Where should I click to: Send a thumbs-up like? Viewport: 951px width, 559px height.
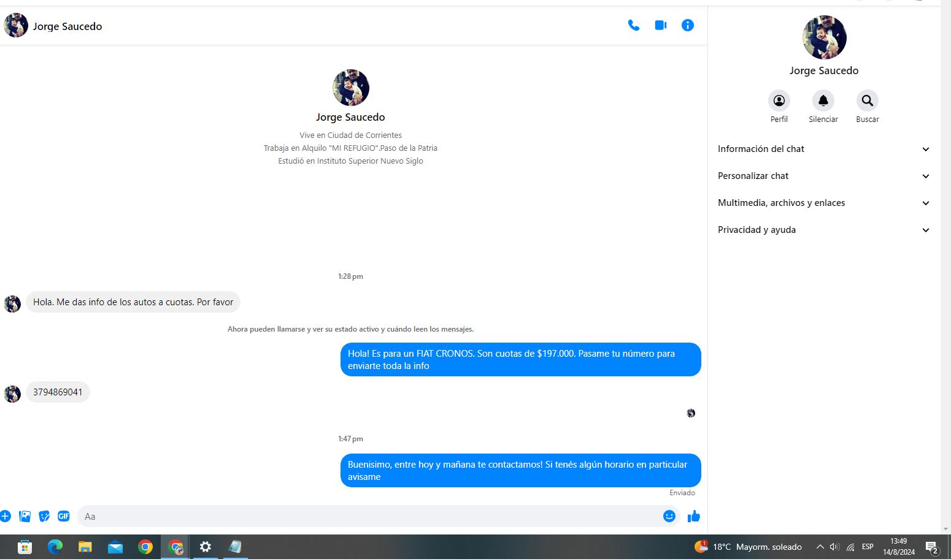(694, 516)
